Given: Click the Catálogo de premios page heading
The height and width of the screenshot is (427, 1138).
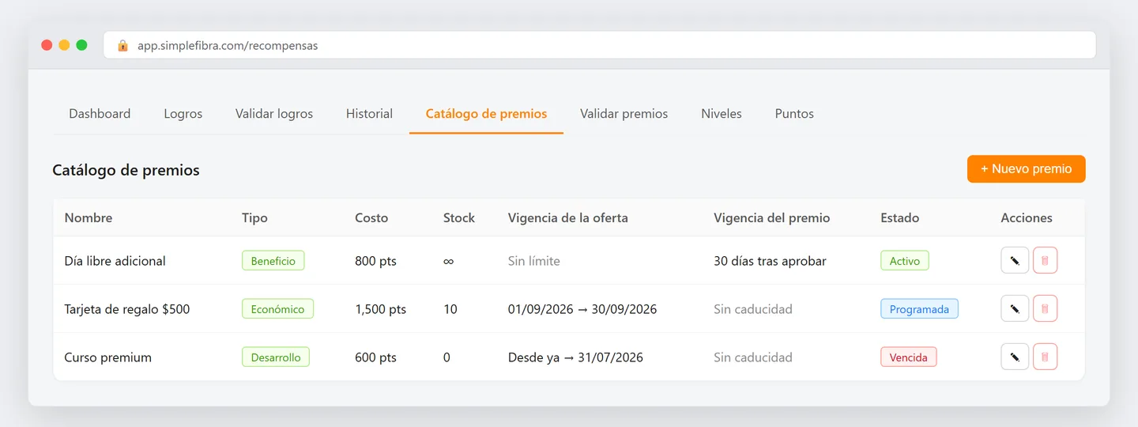Looking at the screenshot, I should coord(126,170).
